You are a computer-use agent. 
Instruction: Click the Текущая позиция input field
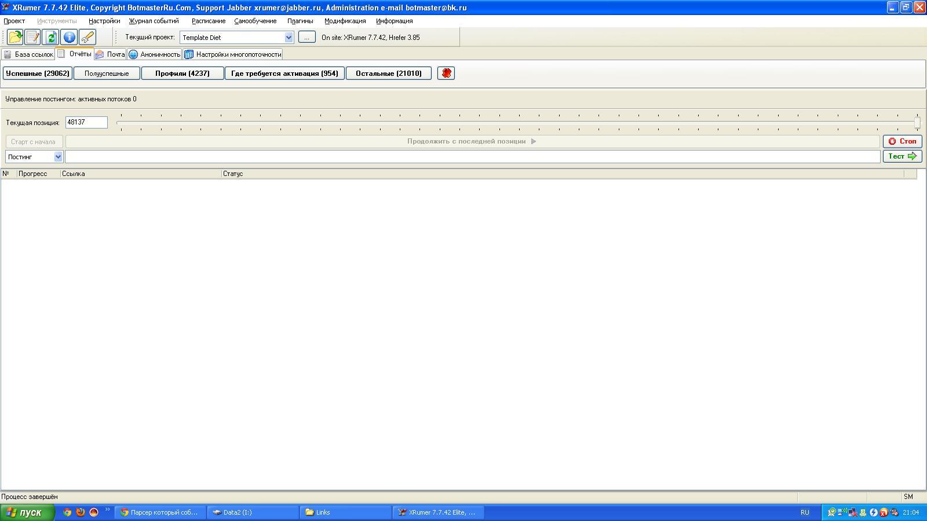tap(86, 123)
